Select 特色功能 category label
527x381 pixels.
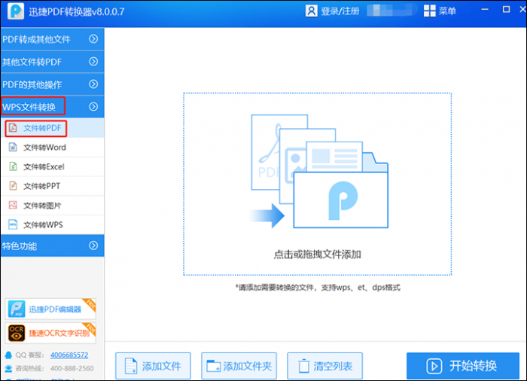(20, 246)
